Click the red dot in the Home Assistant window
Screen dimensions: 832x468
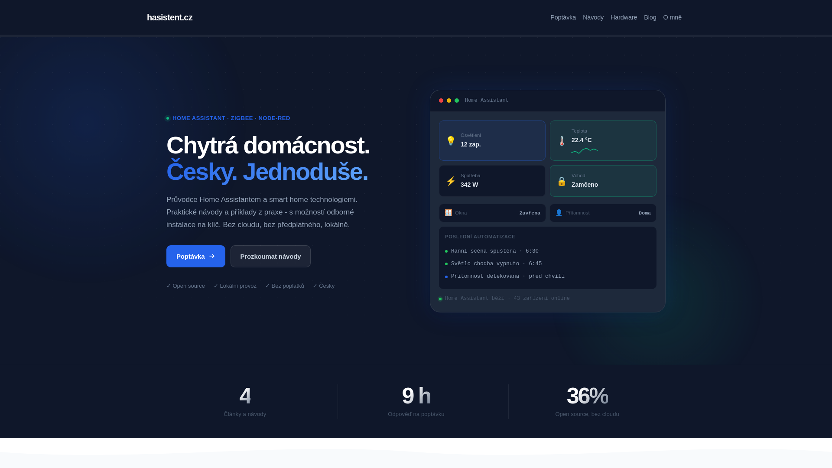441,101
